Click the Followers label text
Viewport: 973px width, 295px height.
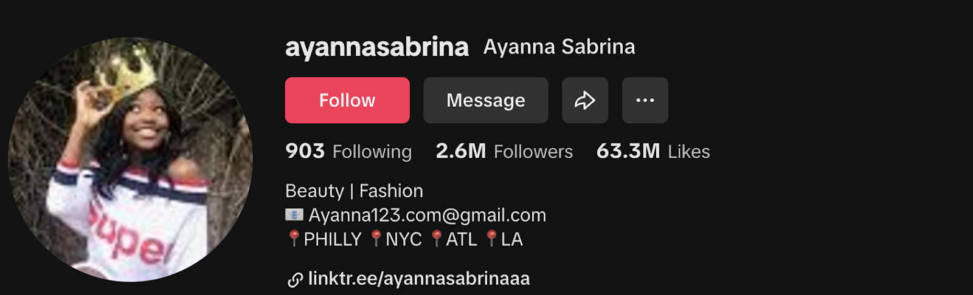point(533,152)
